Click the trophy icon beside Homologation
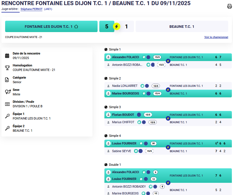 [7, 68]
